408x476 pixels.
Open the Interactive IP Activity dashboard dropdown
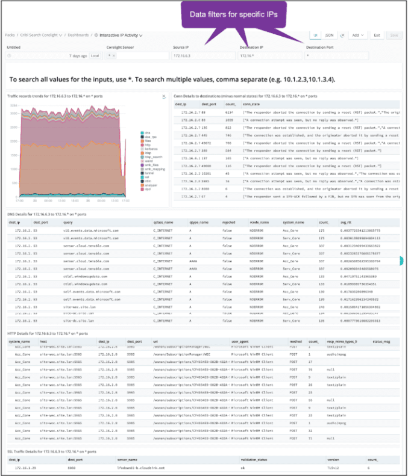[121, 36]
